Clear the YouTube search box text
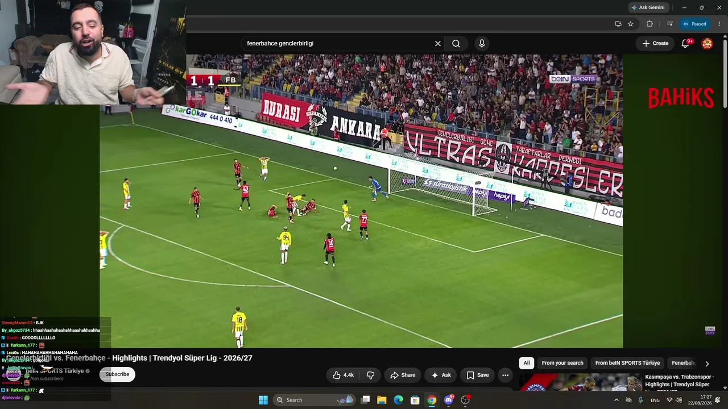 click(438, 44)
